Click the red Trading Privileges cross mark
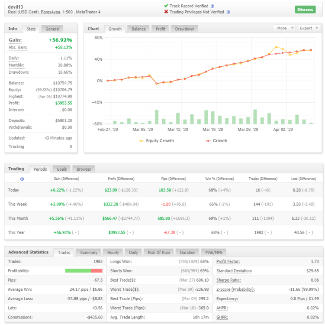325x325 pixels. [x=166, y=12]
